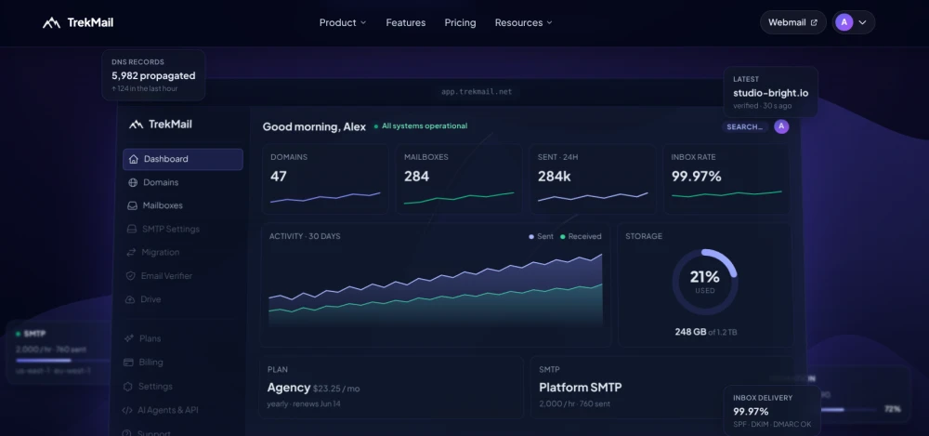
Task: Open the account avatar dropdown chevron
Action: click(863, 22)
